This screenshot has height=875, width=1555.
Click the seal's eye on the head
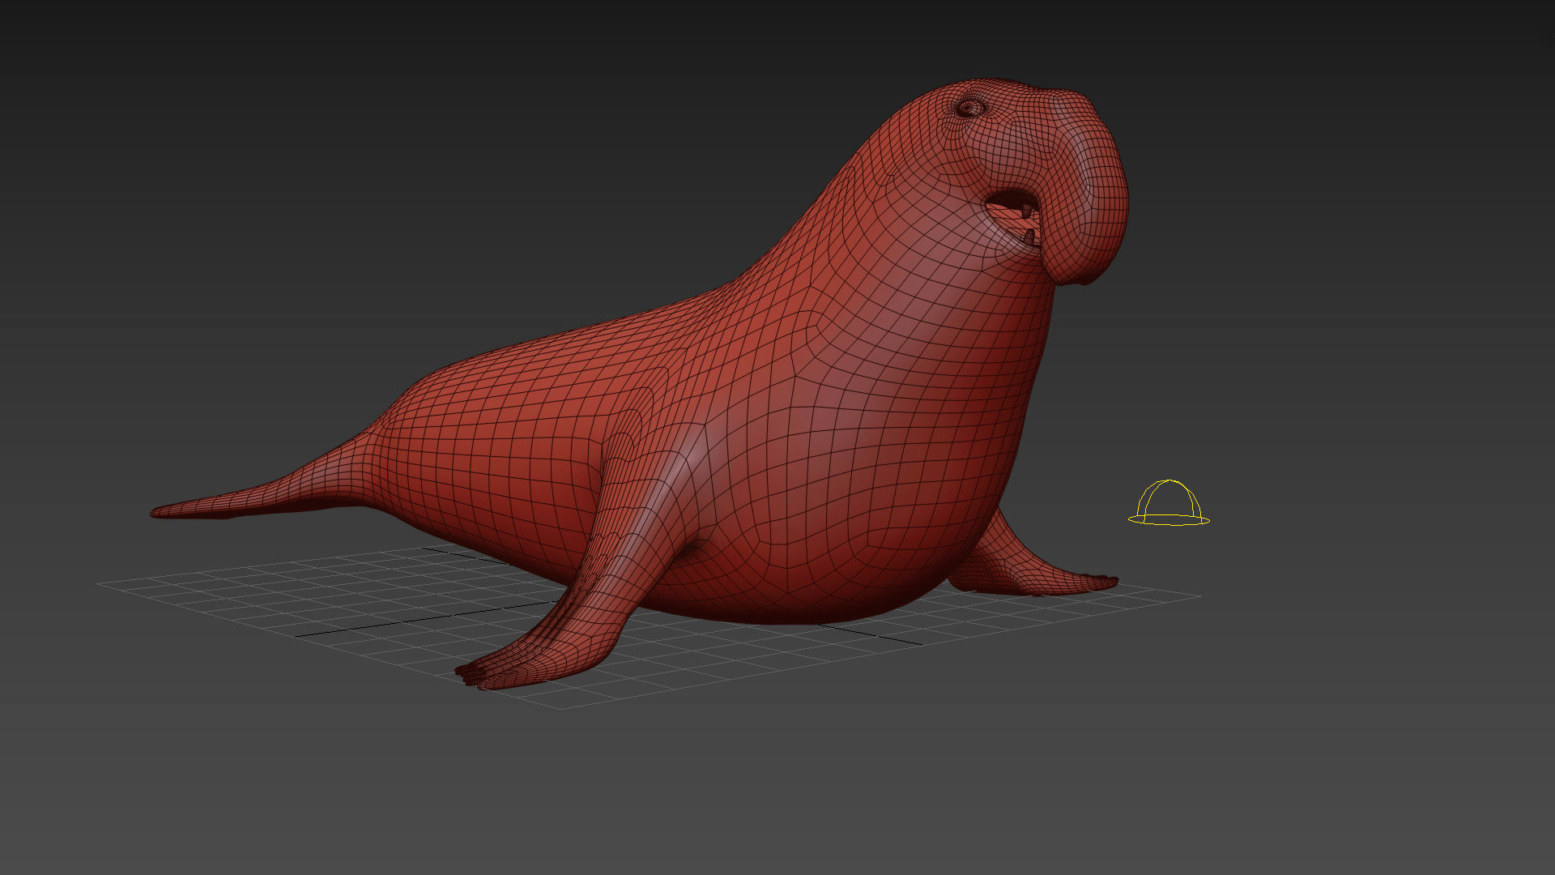point(969,107)
